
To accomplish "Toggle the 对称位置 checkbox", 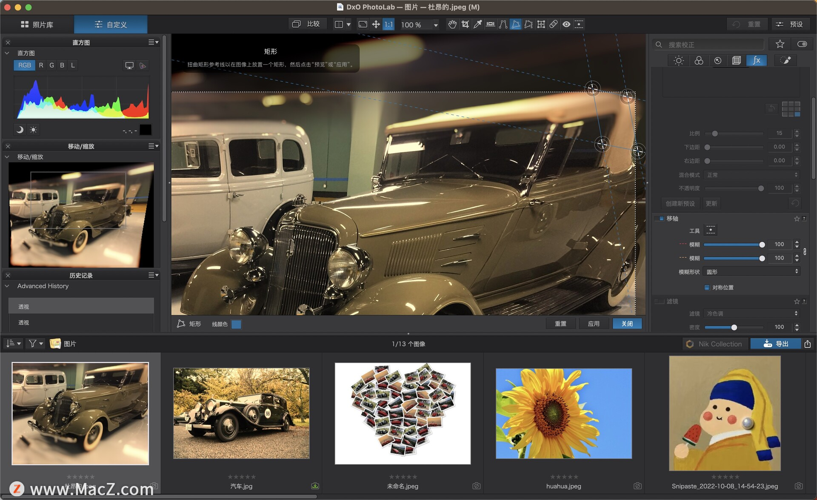I will pyautogui.click(x=705, y=286).
